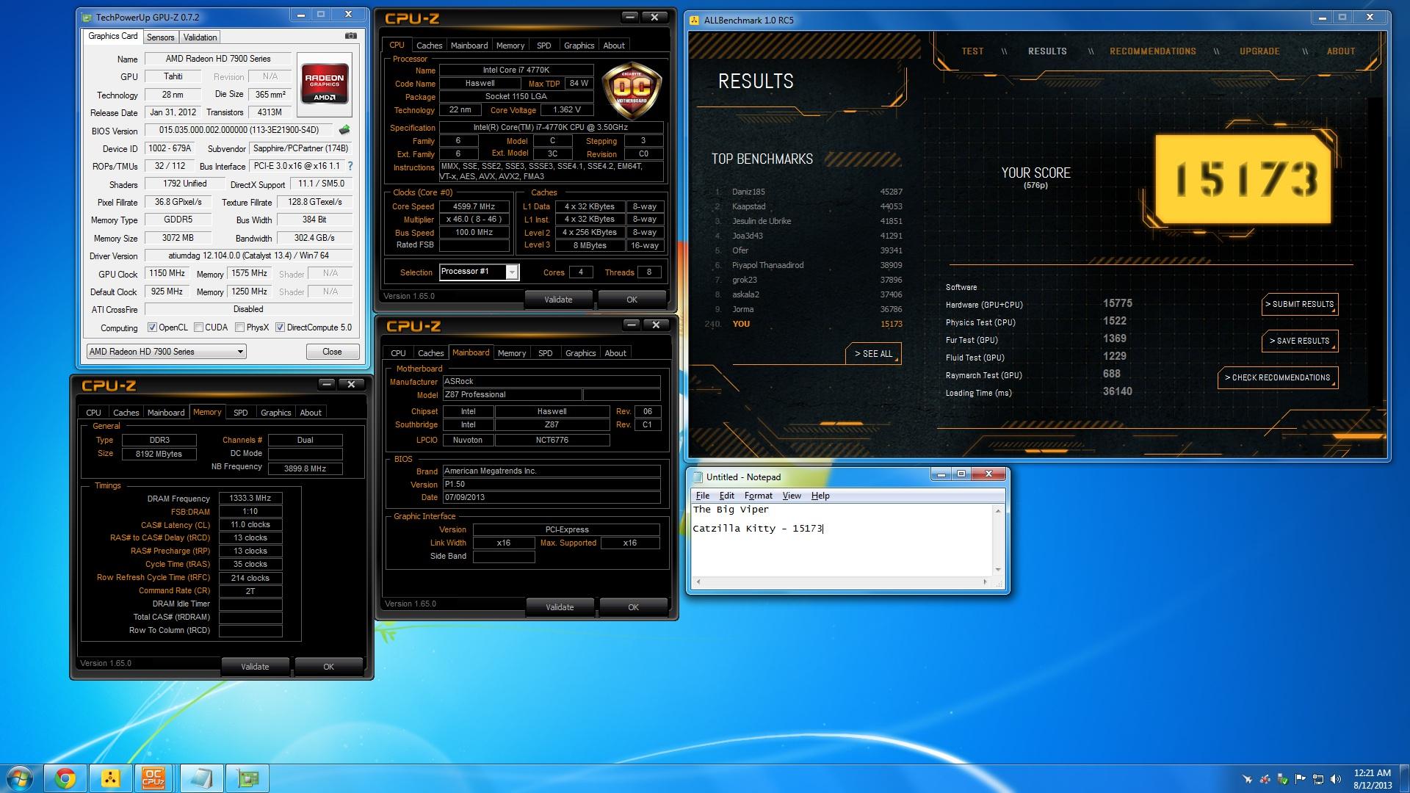
Task: Click the Notepad vertical scrollbar down arrow
Action: [x=997, y=570]
